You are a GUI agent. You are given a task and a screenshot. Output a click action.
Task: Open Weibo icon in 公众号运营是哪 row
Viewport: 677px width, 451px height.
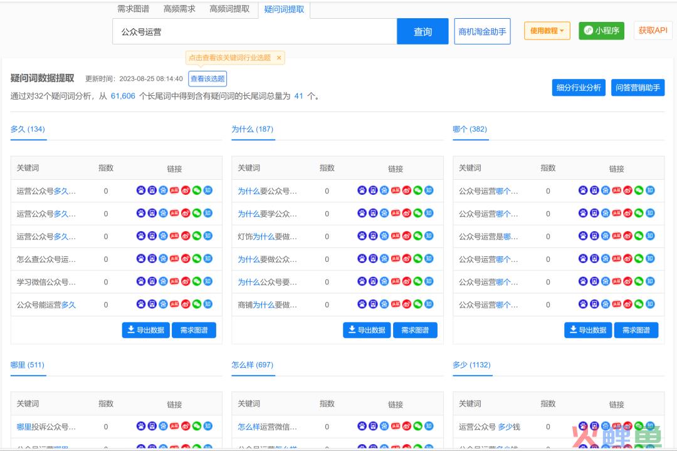pos(627,236)
